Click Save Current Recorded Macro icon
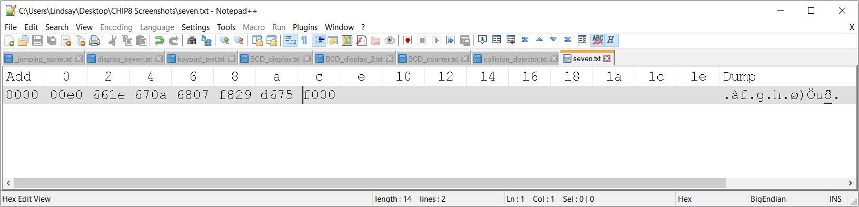859x207 pixels. 465,40
